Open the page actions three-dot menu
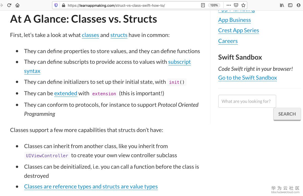Image resolution: width=303 pixels, height=196 pixels. (x=228, y=5)
